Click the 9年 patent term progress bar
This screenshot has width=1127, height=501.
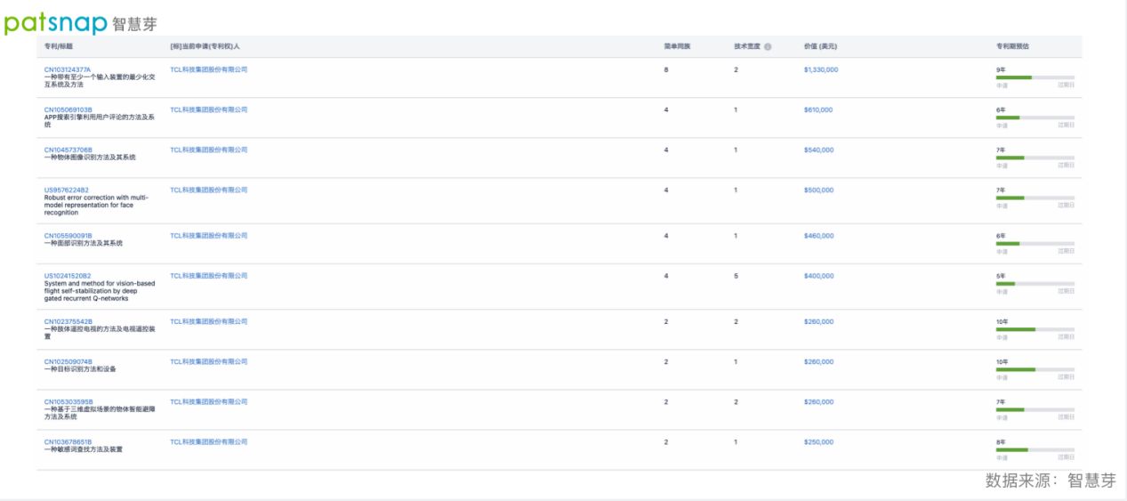(x=1035, y=77)
